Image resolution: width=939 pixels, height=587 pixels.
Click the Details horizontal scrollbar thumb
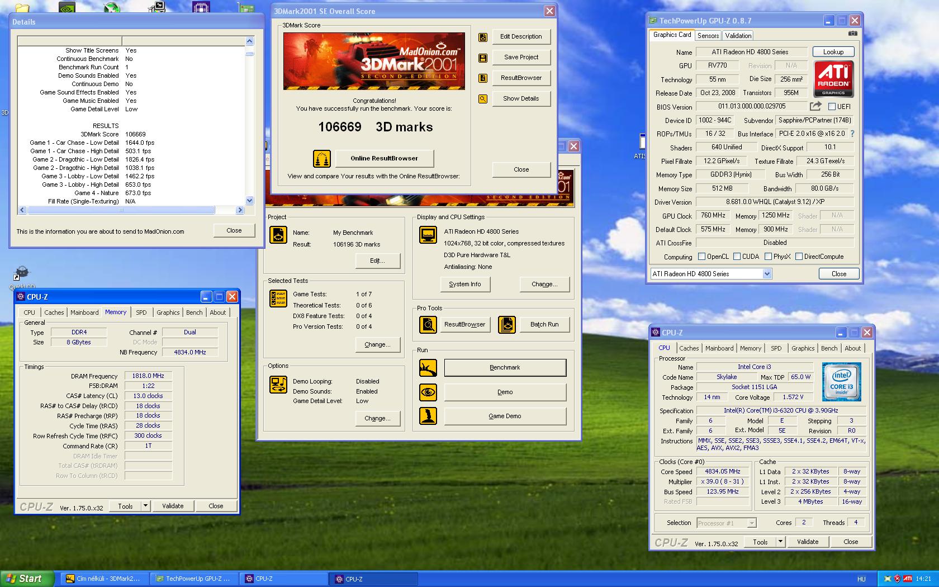pos(121,210)
